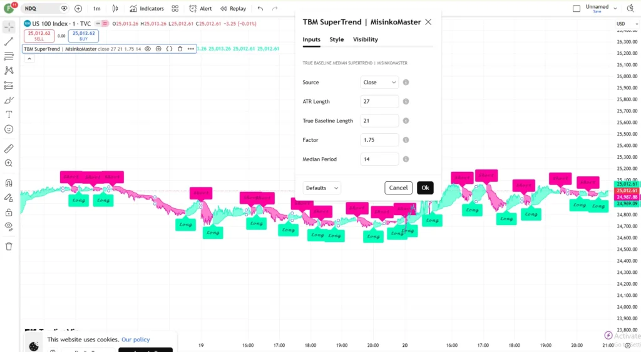Click the Factor info icon
This screenshot has width=641, height=352.
coord(406,139)
